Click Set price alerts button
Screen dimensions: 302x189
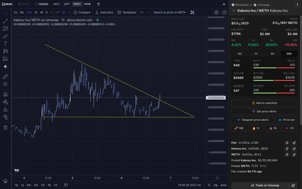click(264, 111)
